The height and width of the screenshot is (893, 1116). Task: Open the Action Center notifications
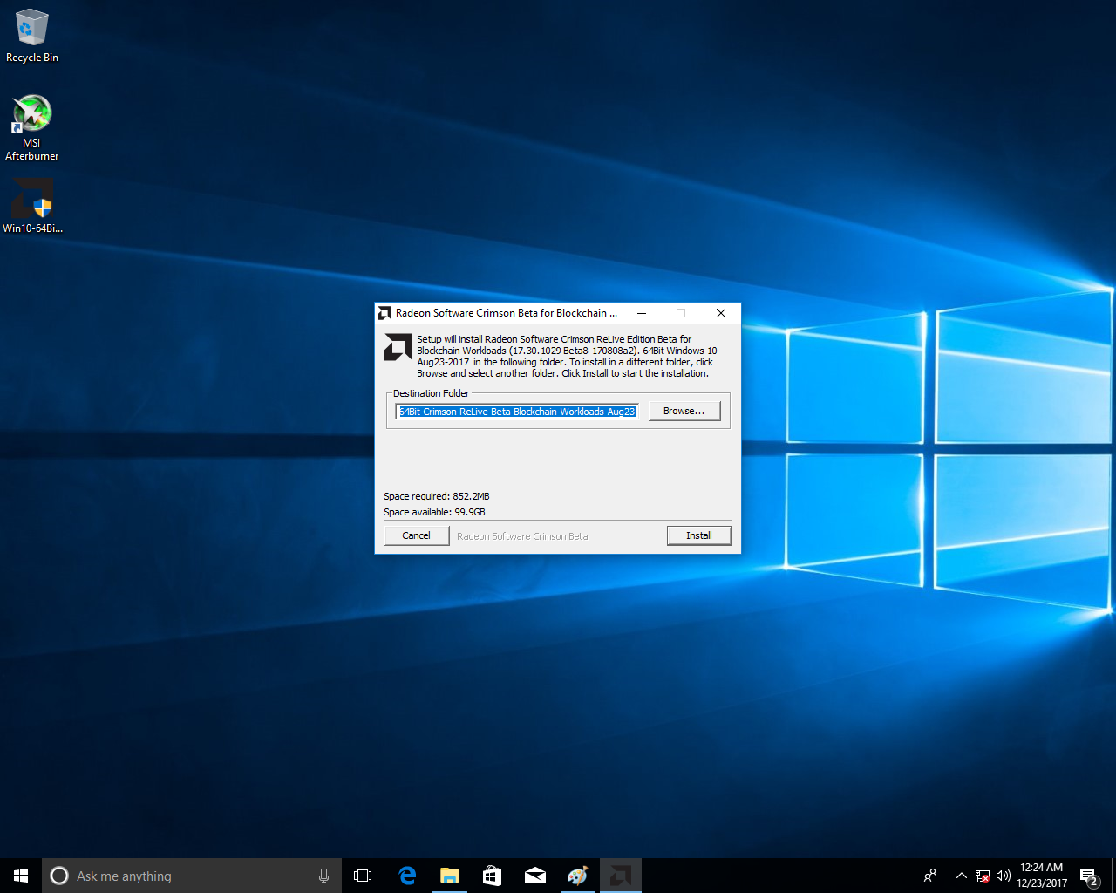pos(1088,876)
